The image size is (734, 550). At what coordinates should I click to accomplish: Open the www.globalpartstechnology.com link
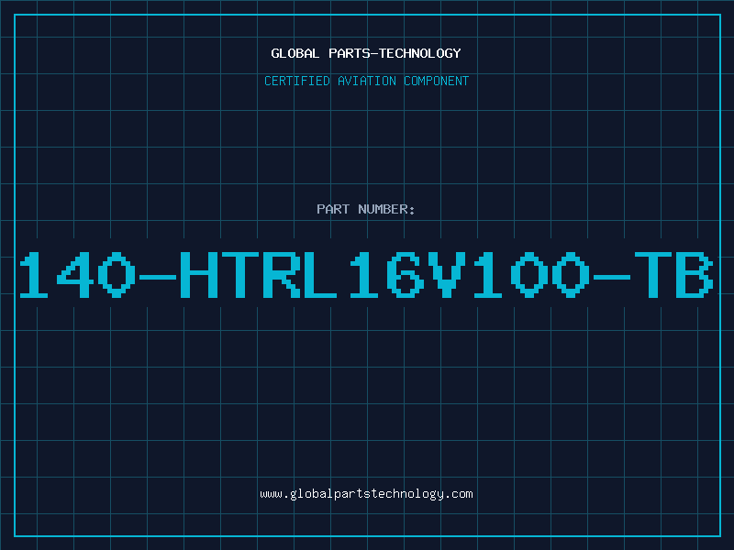(366, 494)
